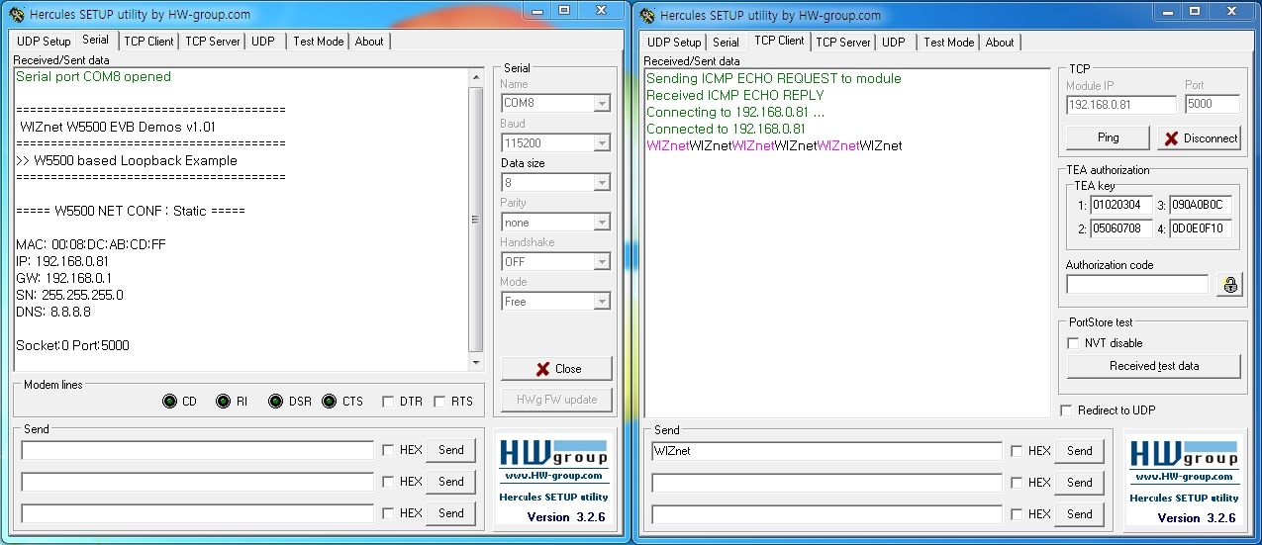Switch to UDP Setup tab in left window
This screenshot has height=545, width=1262.
[x=44, y=42]
